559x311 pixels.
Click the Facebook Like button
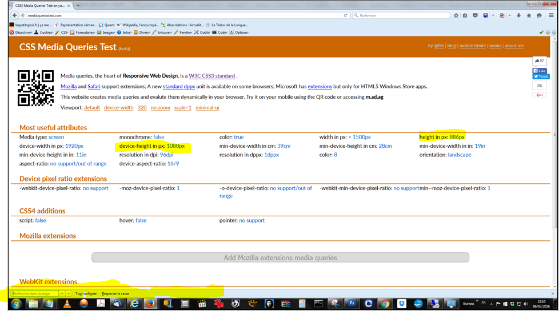click(x=540, y=71)
